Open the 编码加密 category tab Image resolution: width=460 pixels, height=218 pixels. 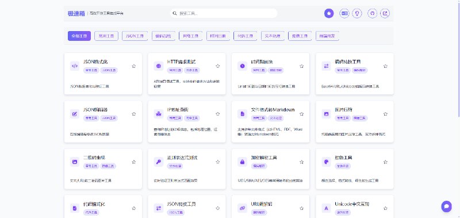tap(163, 36)
